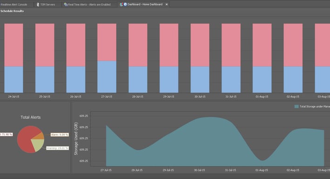The width and height of the screenshot is (330, 179).
Task: Click the Warning: 19.01 % pie label
Action: [x=57, y=148]
